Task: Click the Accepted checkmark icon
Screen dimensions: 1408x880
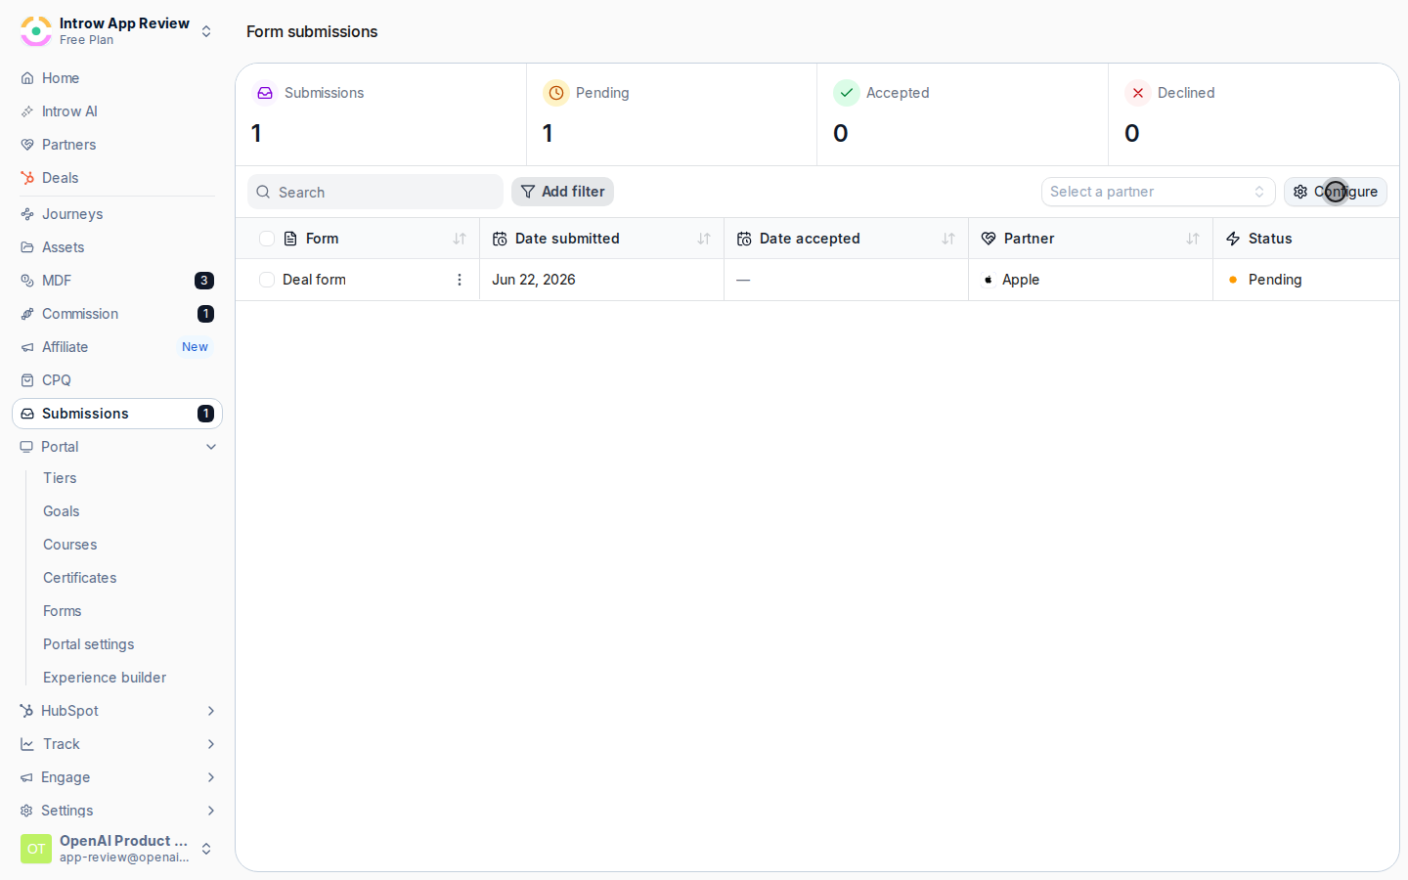Action: 847,93
